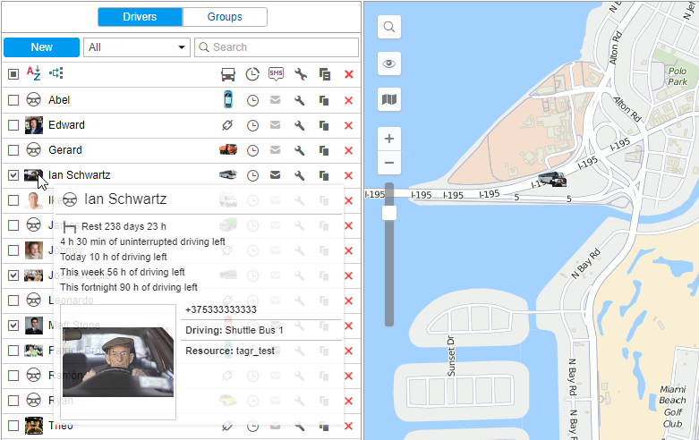The height and width of the screenshot is (440, 699).
Task: Toggle the select-all drivers checkbox
Action: click(13, 74)
